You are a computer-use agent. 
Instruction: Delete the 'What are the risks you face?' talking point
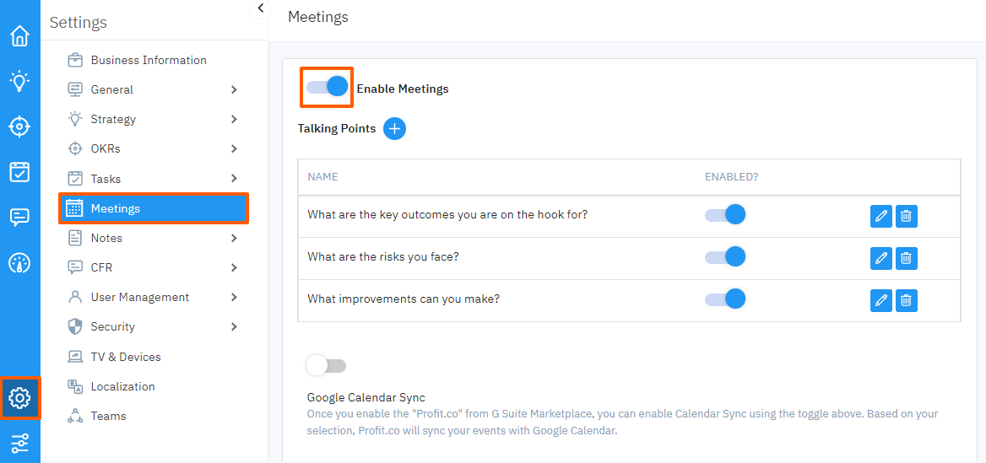click(906, 258)
